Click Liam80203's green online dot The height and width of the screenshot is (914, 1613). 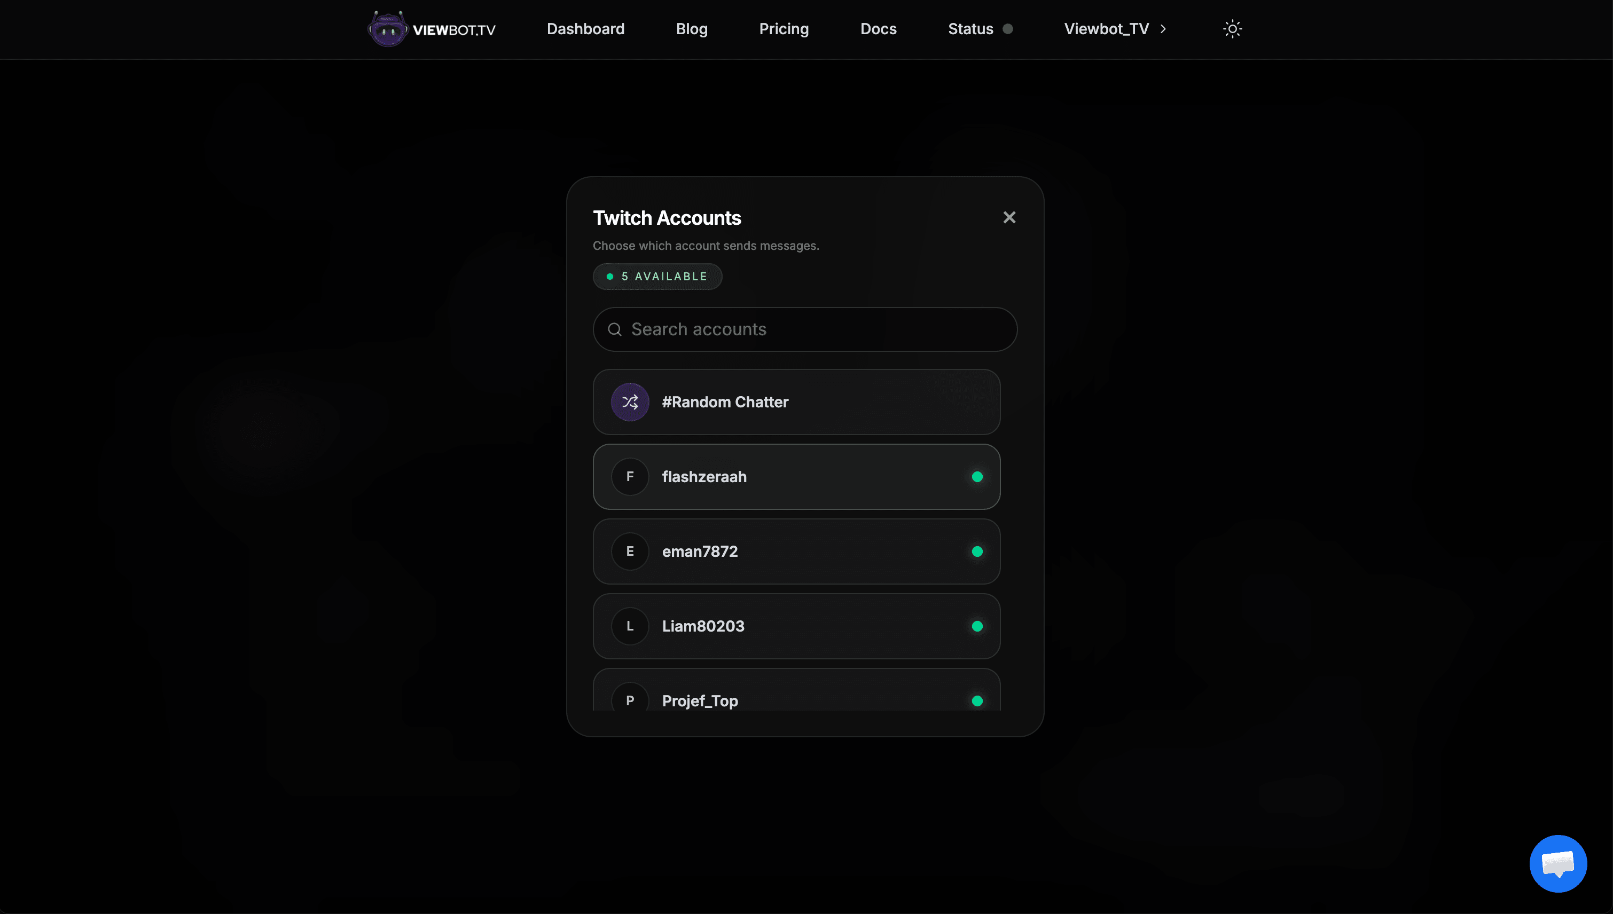point(977,626)
